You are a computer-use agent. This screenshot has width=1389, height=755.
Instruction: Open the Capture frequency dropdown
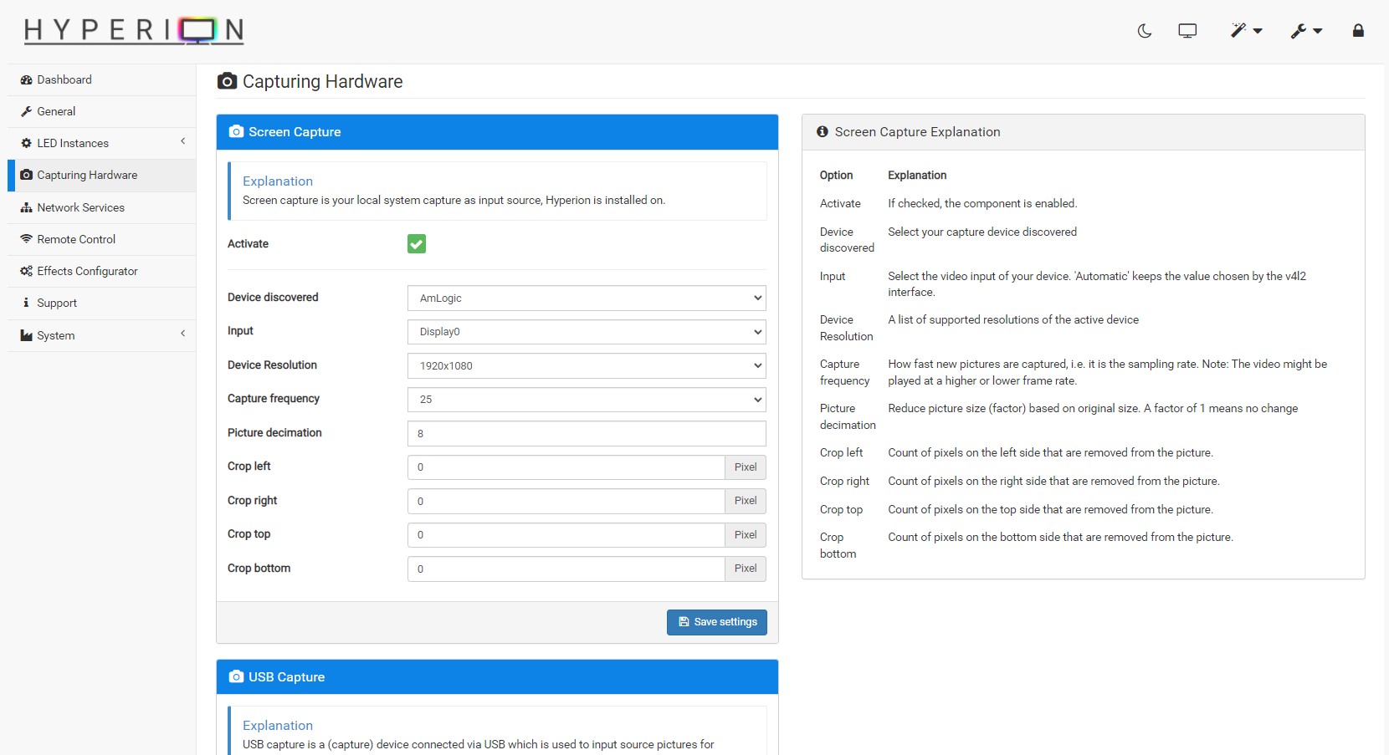coord(586,400)
